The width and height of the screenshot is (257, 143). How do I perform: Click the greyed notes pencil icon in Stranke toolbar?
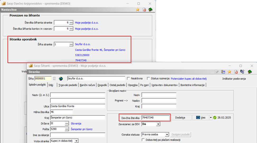pyautogui.click(x=217, y=72)
